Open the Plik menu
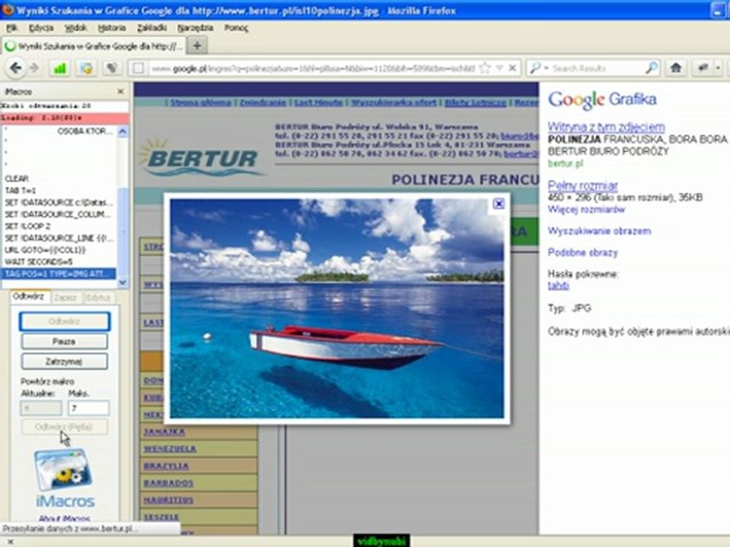This screenshot has width=730, height=547. 11,28
